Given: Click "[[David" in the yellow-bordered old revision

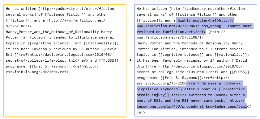Looking at the screenshot, I should (109, 49).
